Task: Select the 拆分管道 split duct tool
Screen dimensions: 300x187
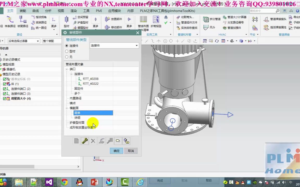Action: (212, 19)
